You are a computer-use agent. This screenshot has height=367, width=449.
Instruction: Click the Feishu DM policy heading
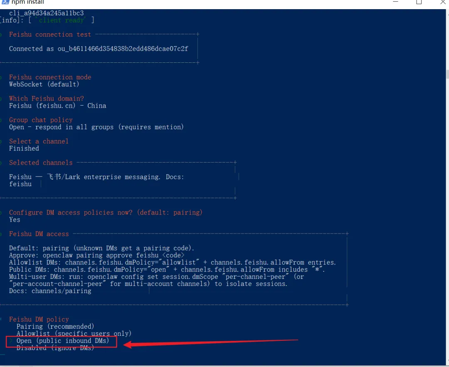[x=39, y=319]
